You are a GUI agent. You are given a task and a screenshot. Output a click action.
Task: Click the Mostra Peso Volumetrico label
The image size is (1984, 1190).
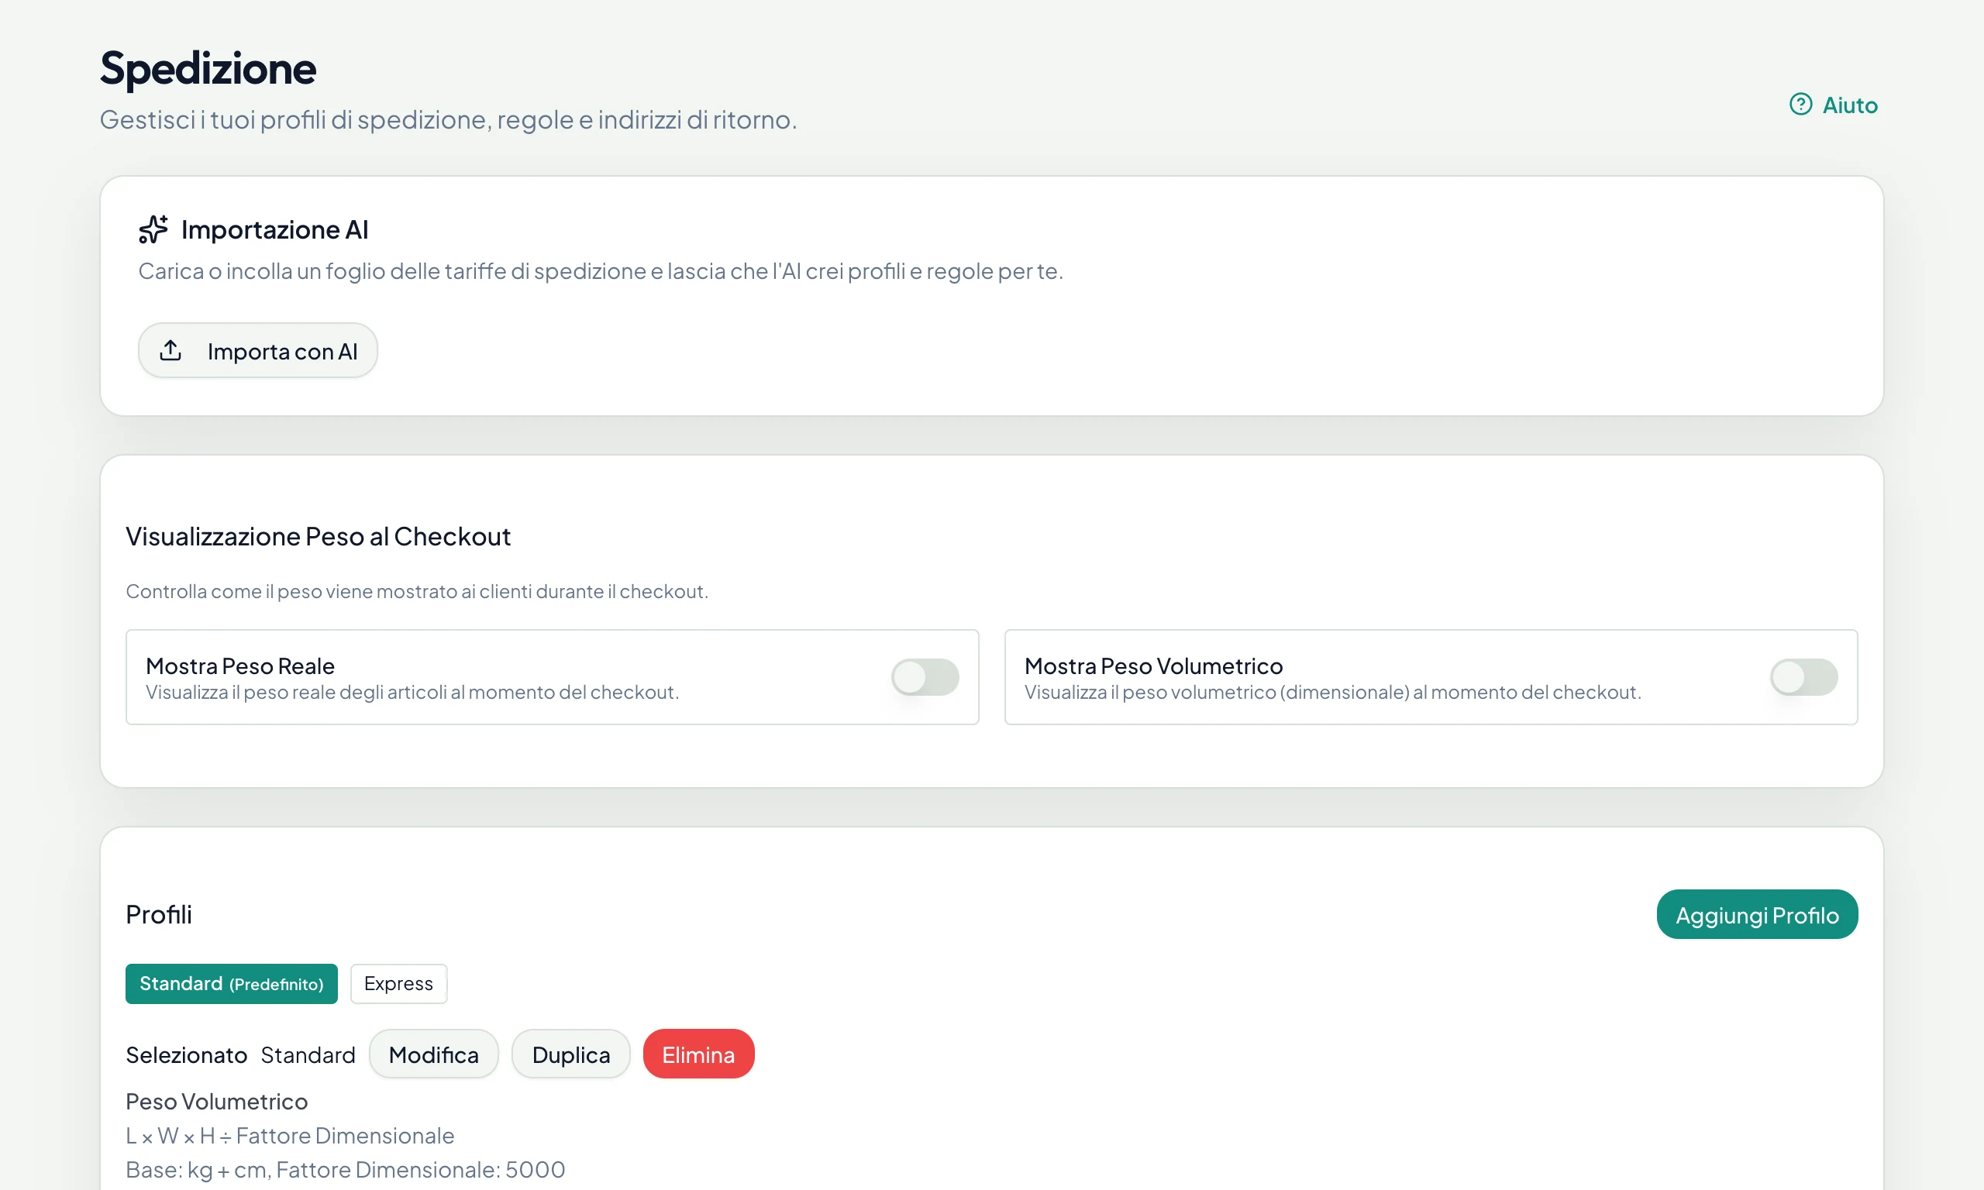[1153, 666]
